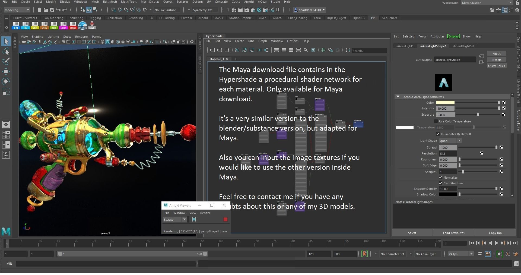Open the Mesh Tools menu
Screen dimensions: 521x275
coord(129,2)
